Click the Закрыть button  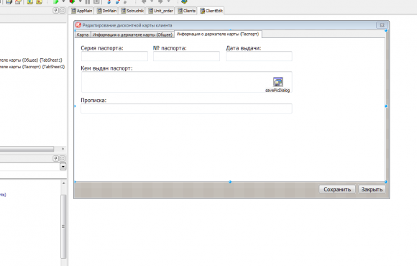point(372,189)
